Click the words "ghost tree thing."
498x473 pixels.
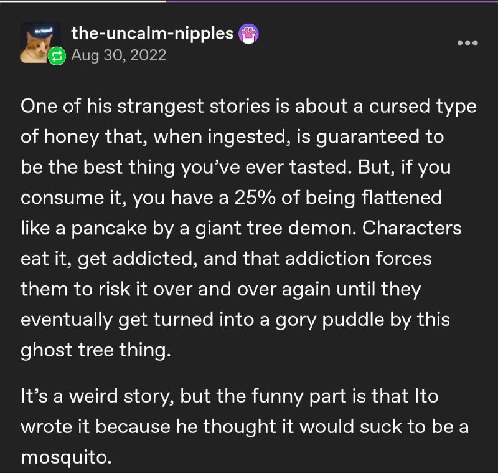(x=96, y=351)
